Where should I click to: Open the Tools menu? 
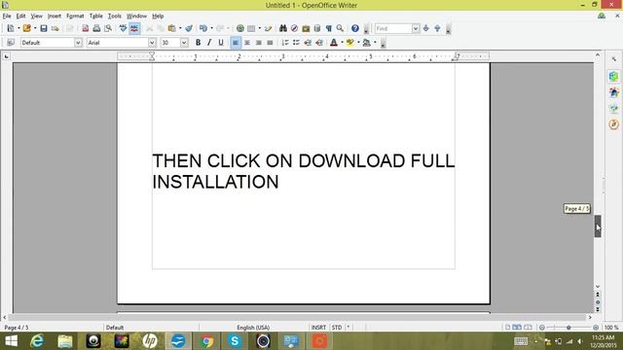(x=115, y=16)
